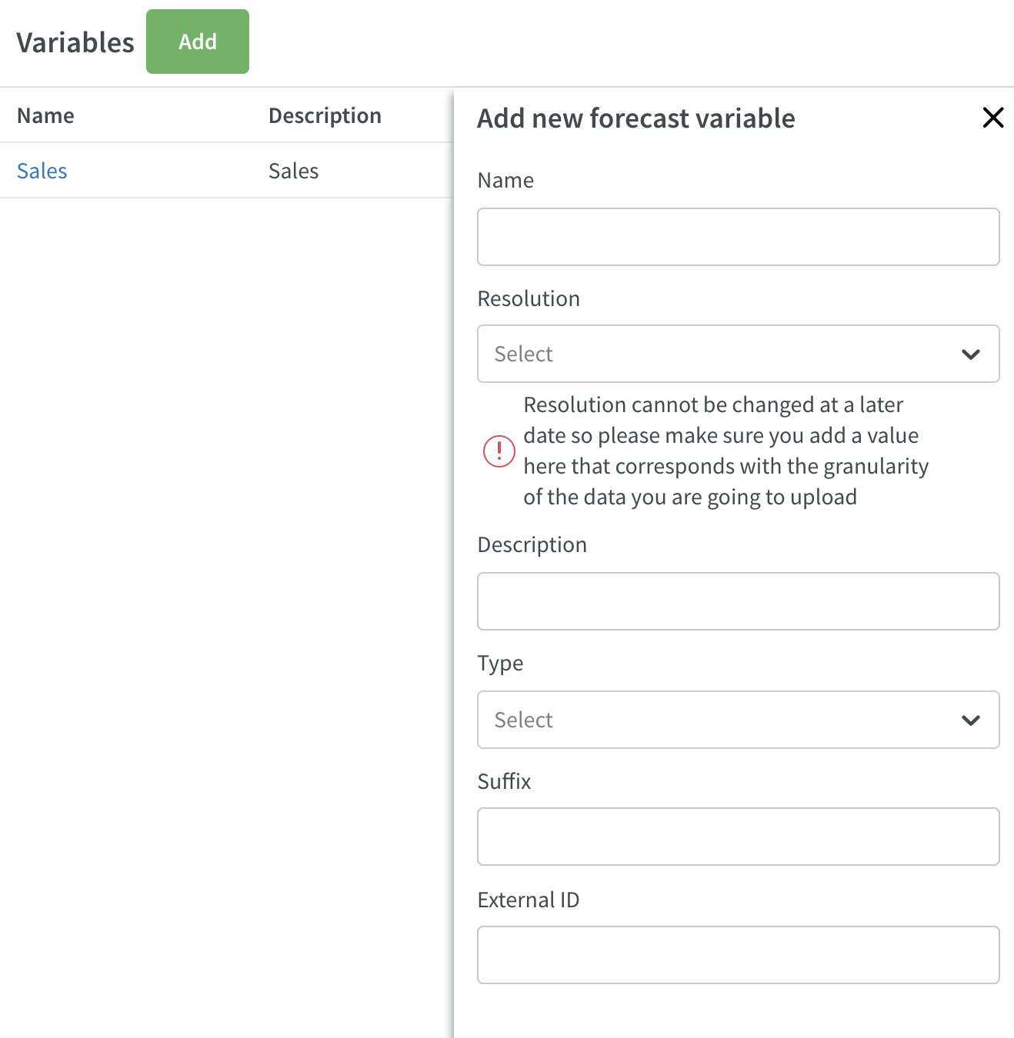Click the Resolution dropdown chevron arrow
1014x1038 pixels.
971,354
